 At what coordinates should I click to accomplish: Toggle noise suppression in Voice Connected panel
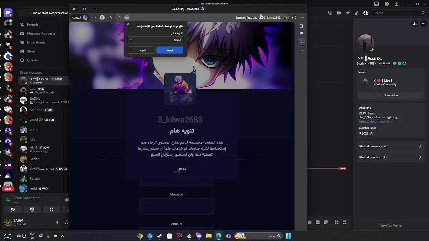[67, 200]
